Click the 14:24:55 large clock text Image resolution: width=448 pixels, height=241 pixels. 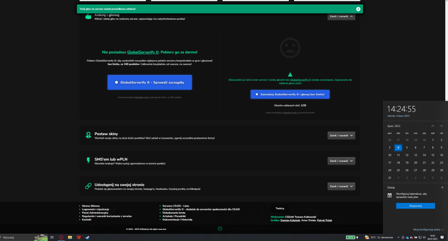point(401,109)
